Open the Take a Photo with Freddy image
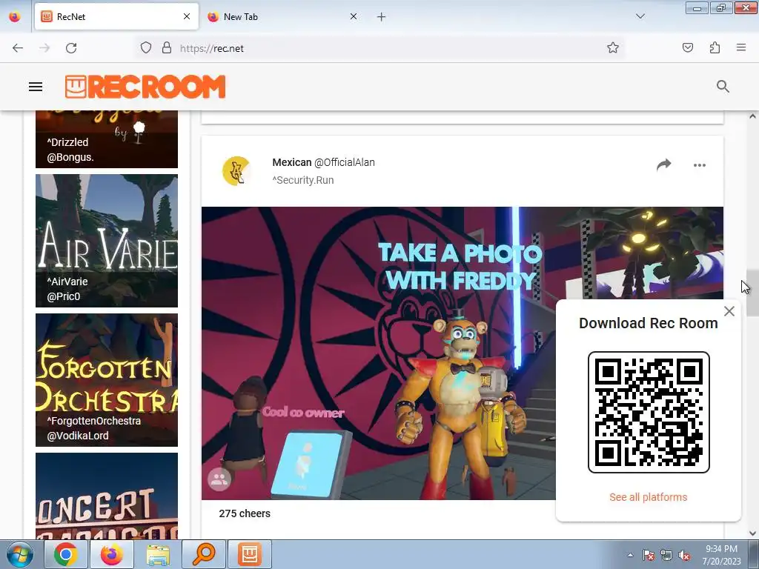 [379, 353]
